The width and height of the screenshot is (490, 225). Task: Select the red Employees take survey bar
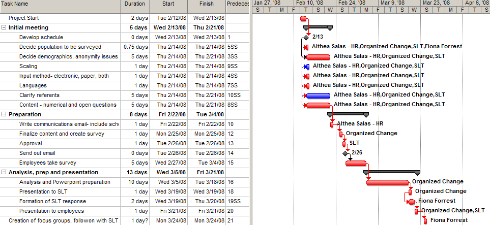click(356, 163)
